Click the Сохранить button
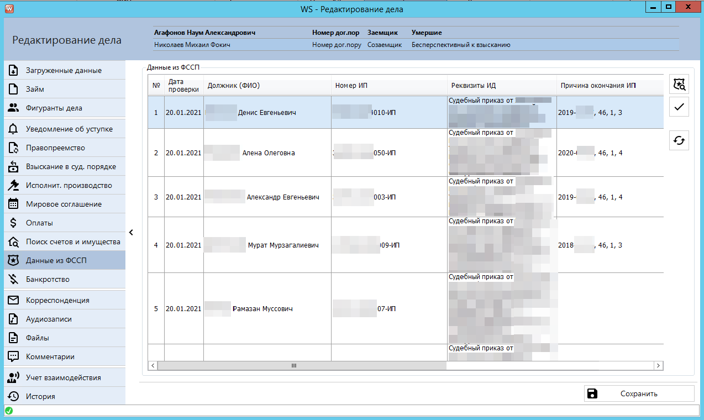This screenshot has width=704, height=420. pyautogui.click(x=639, y=393)
